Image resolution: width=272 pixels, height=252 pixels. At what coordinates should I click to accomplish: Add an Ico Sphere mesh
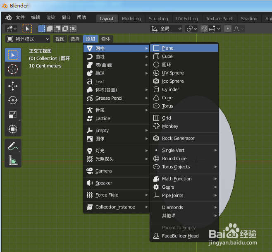click(184, 81)
